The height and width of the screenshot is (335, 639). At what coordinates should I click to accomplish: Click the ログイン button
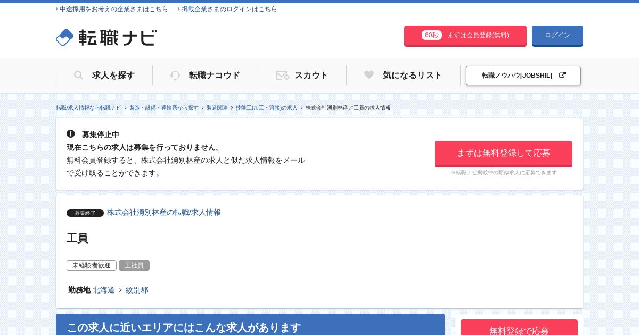point(558,36)
